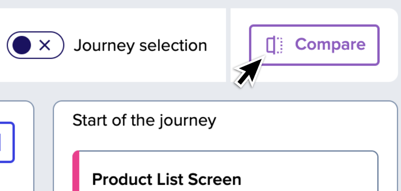
Task: Click the word Compare in the purple button
Action: [330, 45]
